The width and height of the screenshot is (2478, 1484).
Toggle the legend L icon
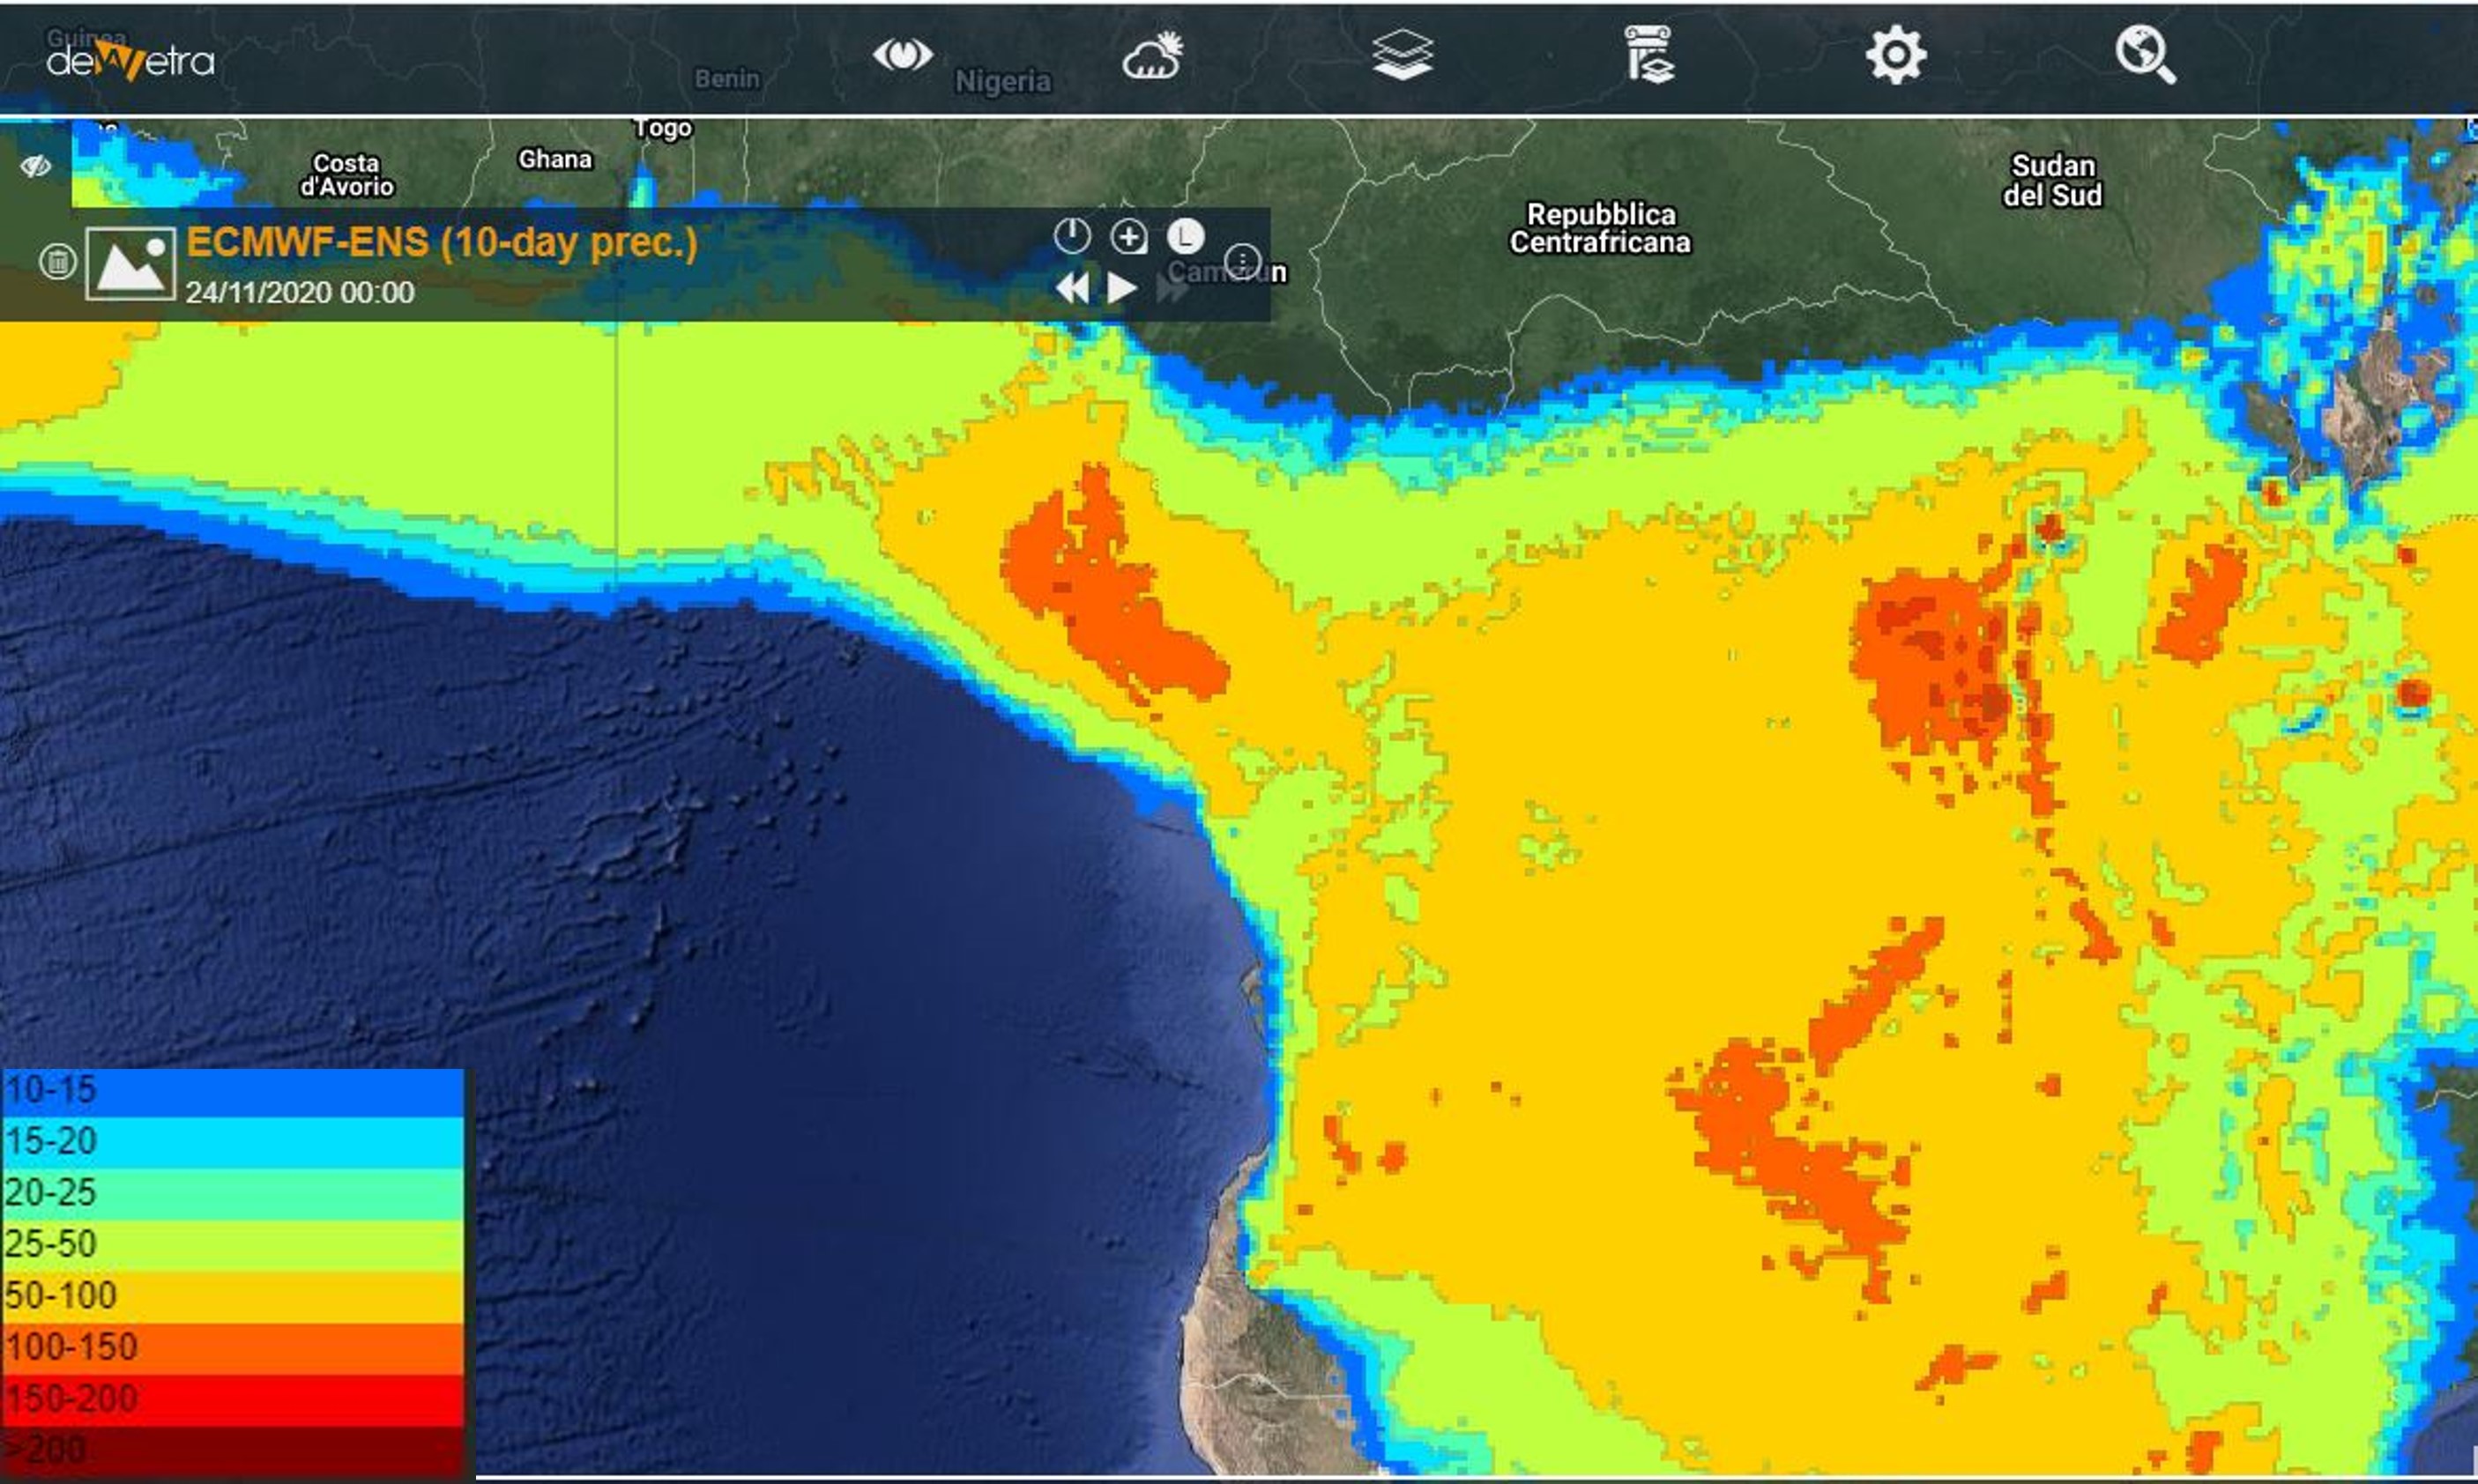coord(1186,237)
